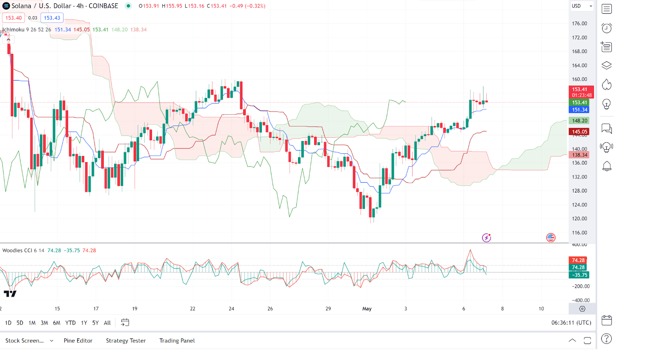Collapse the indicator legend arrow
The height and width of the screenshot is (351, 664).
(8, 39)
